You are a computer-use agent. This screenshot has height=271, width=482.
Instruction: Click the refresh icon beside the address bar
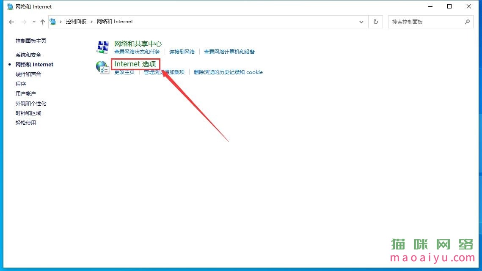376,22
